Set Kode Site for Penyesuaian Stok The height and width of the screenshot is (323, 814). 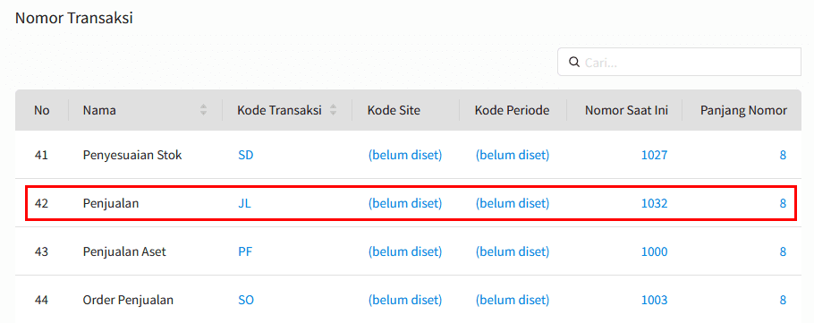(405, 155)
